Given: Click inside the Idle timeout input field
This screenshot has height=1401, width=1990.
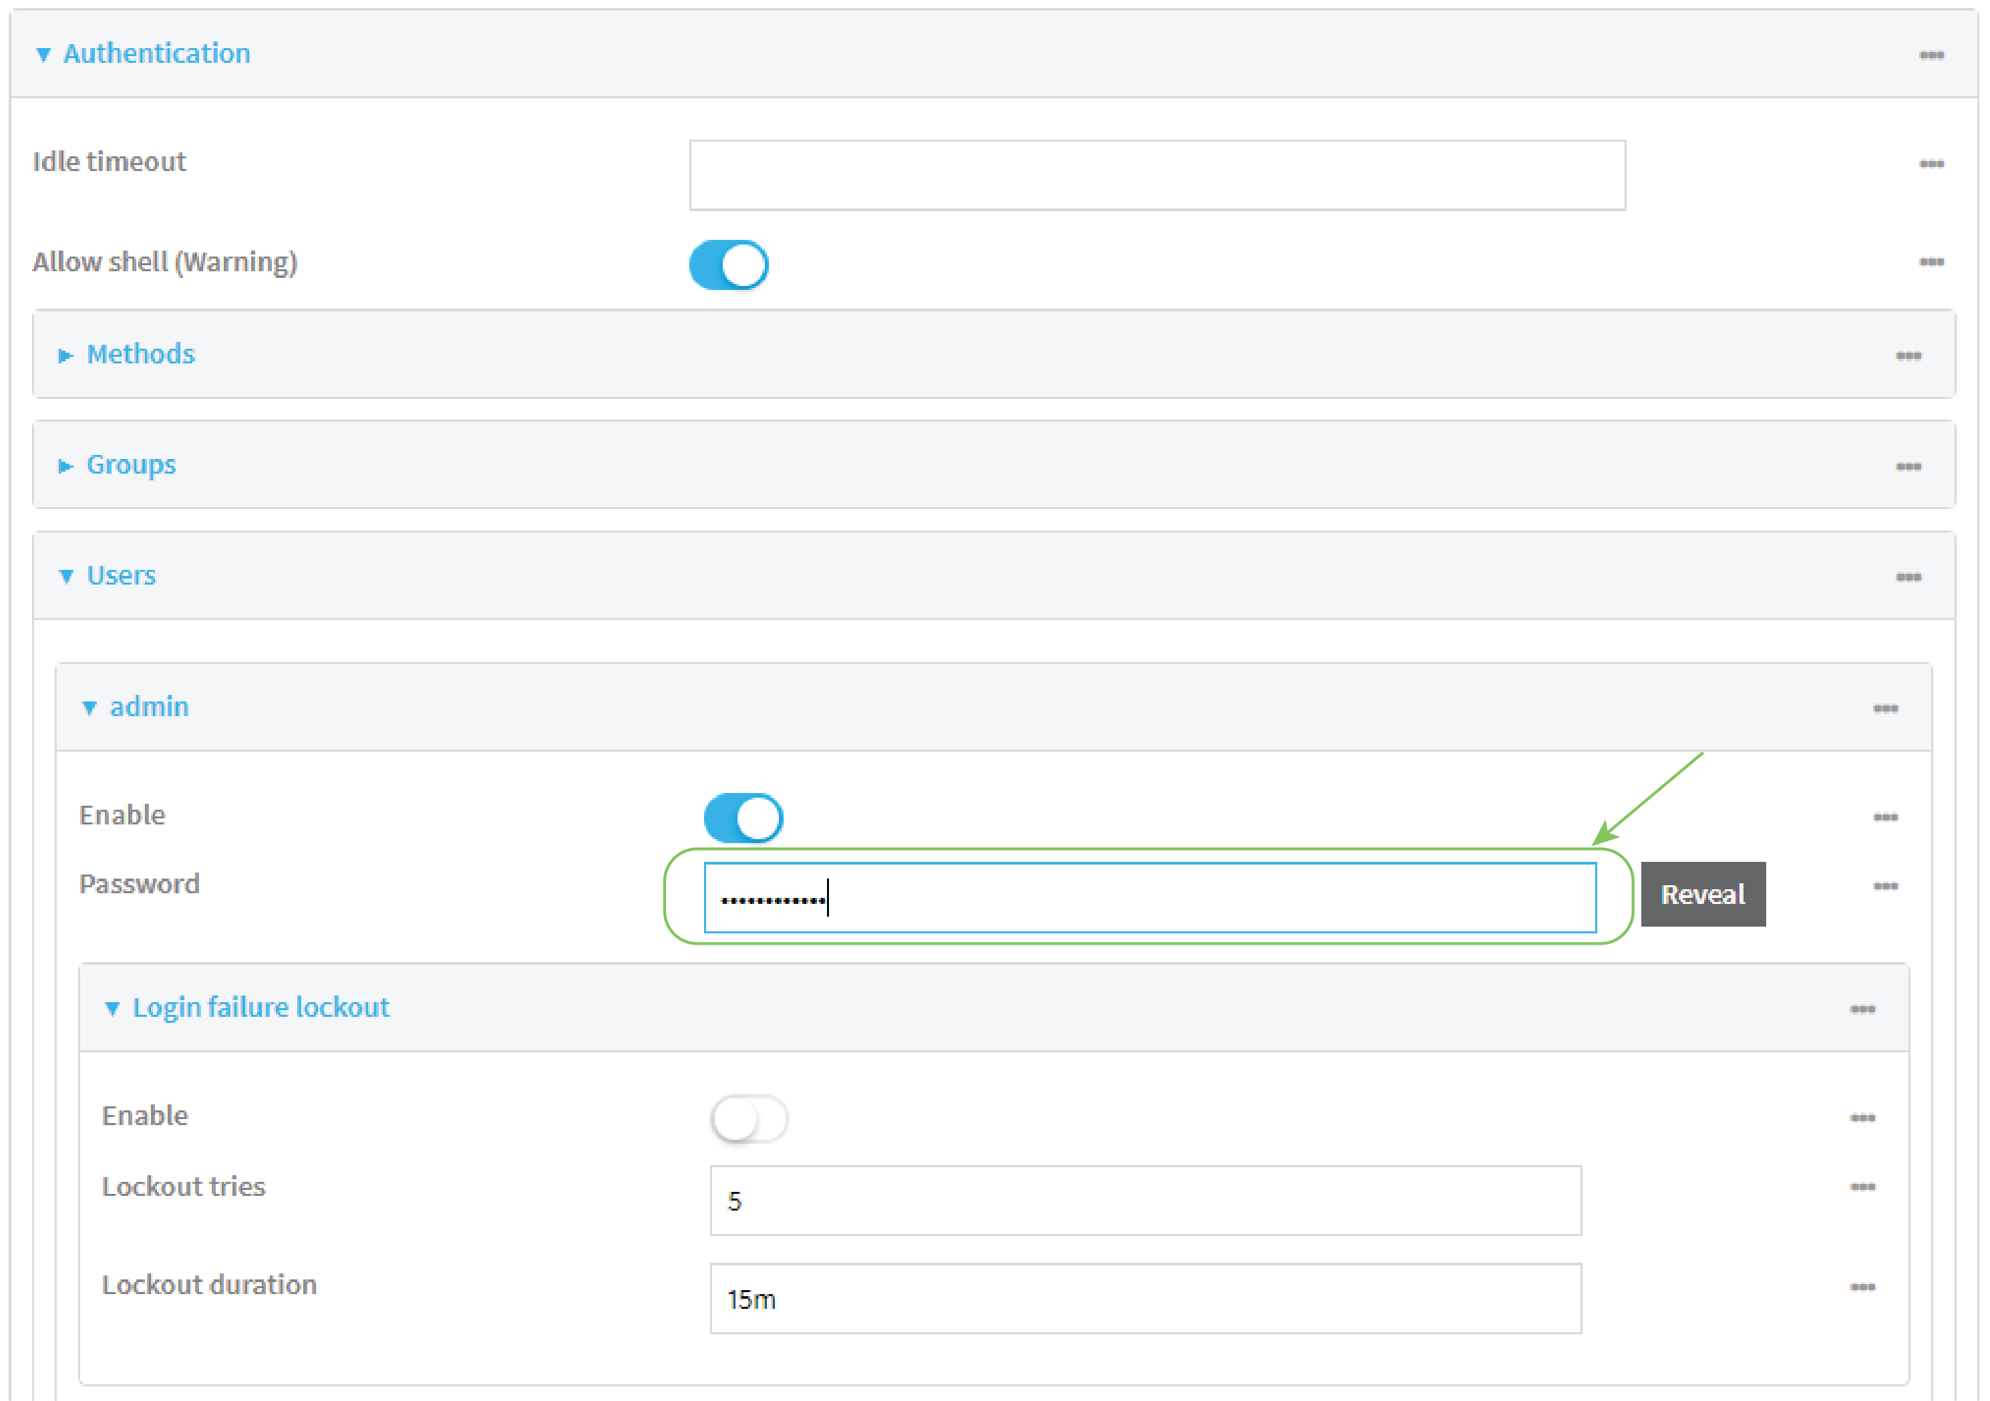Looking at the screenshot, I should [x=1156, y=174].
